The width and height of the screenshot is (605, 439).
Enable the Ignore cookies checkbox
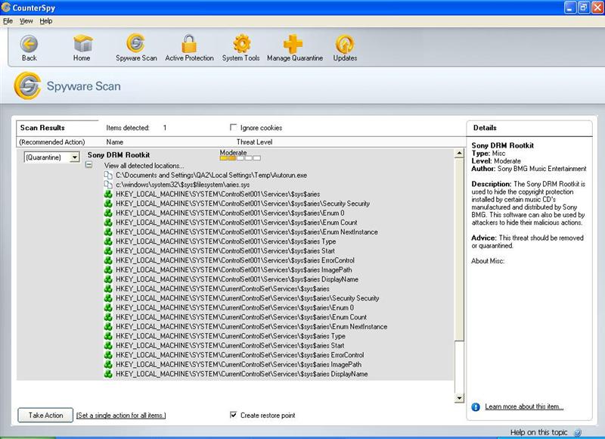(233, 127)
